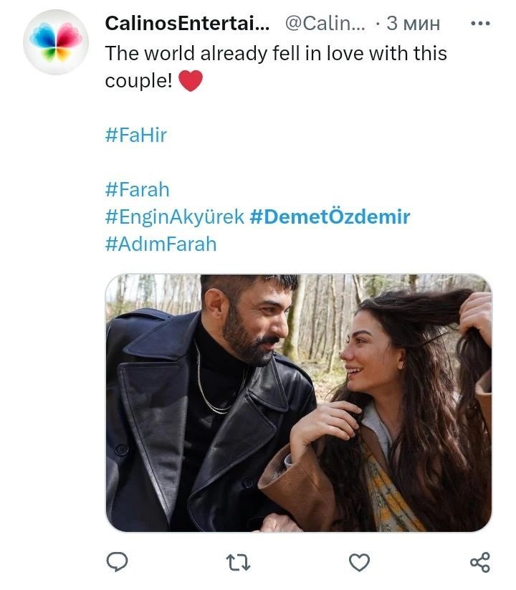This screenshot has width=516, height=590.
Task: Repost the tweet with the retweet icon
Action: (239, 562)
